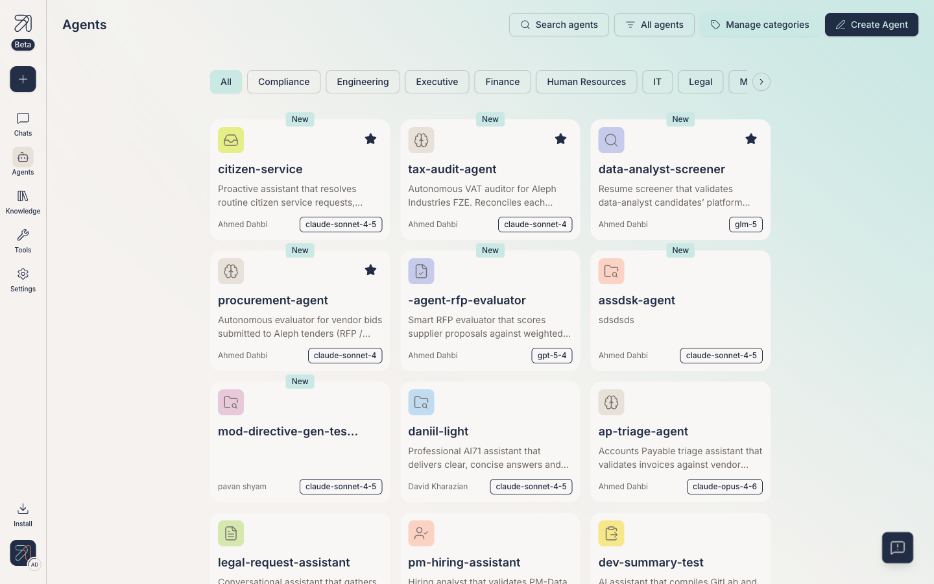934x584 pixels.
Task: Show more categories with the right chevron
Action: pyautogui.click(x=761, y=82)
